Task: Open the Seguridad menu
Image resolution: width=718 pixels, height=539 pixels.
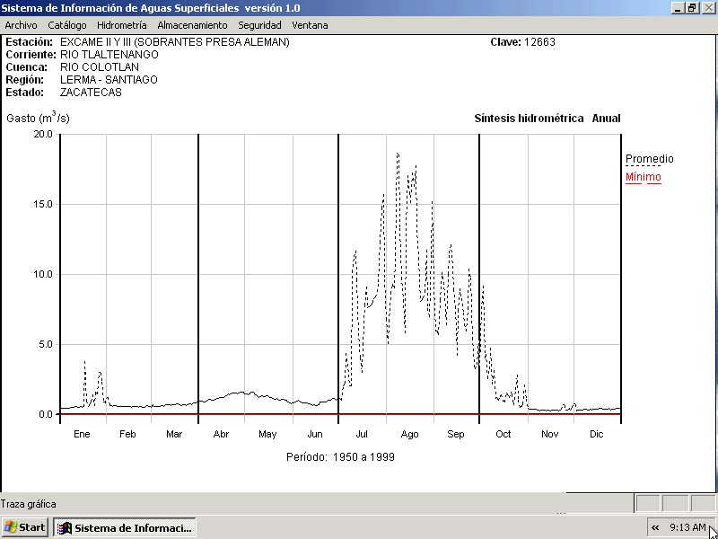Action: pyautogui.click(x=259, y=25)
